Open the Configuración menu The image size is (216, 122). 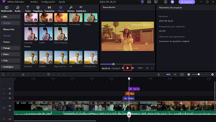pos(48,2)
